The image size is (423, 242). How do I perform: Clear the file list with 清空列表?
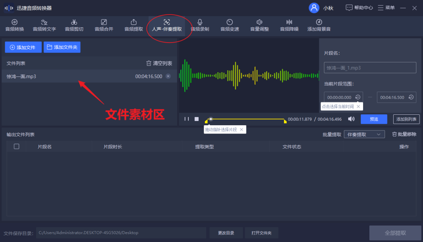pyautogui.click(x=159, y=63)
